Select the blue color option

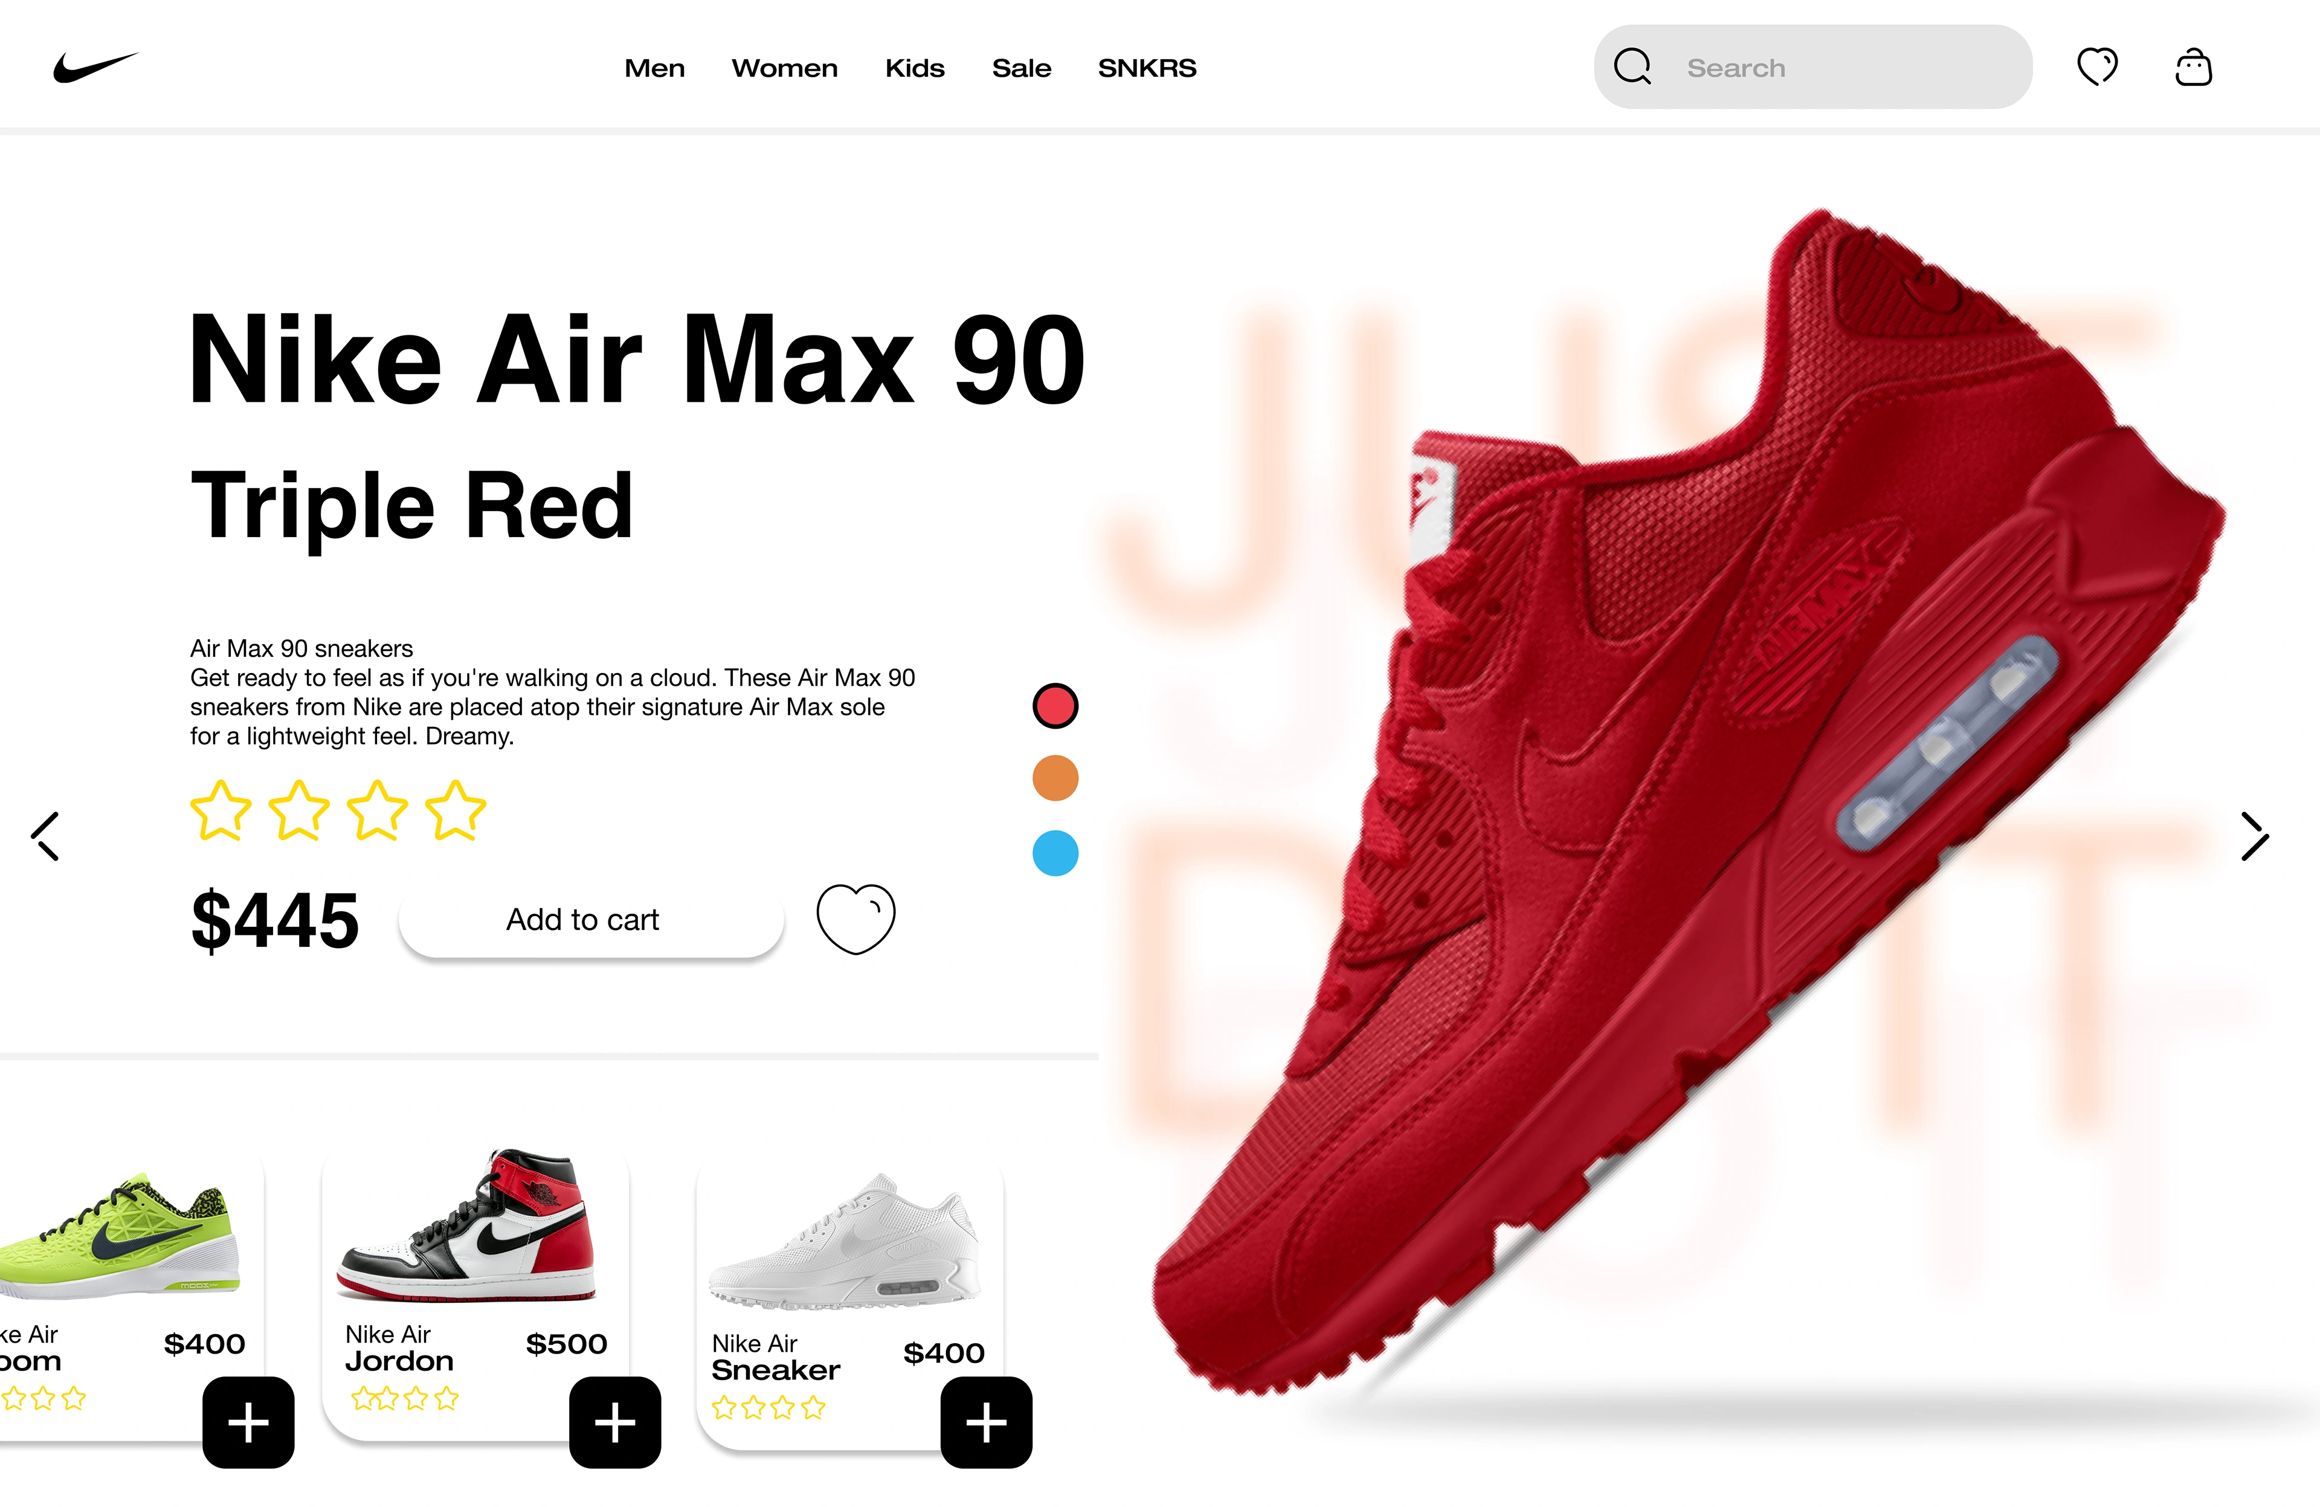click(1055, 853)
